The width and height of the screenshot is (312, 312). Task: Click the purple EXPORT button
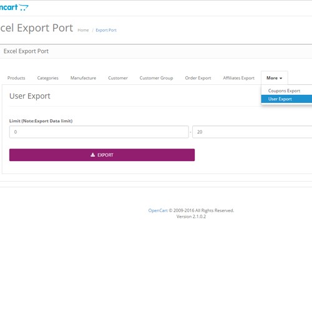point(102,155)
